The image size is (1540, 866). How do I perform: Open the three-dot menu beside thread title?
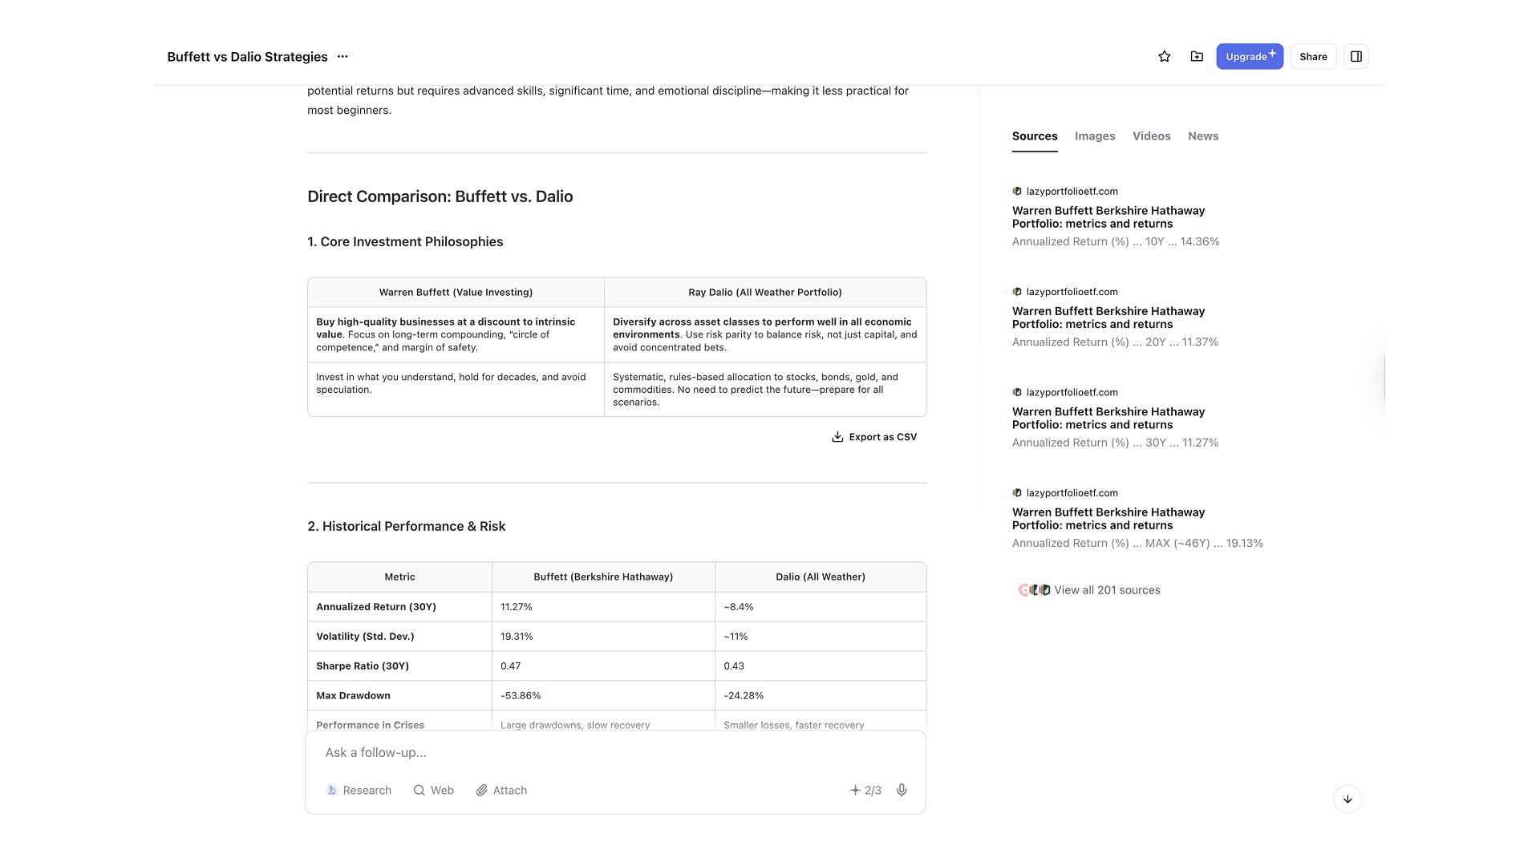(342, 57)
